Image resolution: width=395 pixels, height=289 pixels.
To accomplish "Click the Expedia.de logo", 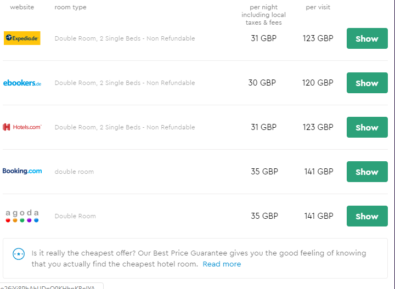I will (x=22, y=38).
